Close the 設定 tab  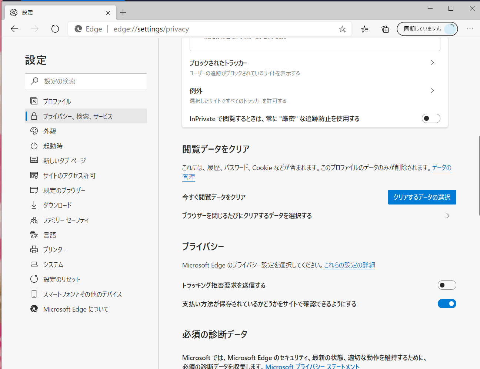(x=108, y=13)
